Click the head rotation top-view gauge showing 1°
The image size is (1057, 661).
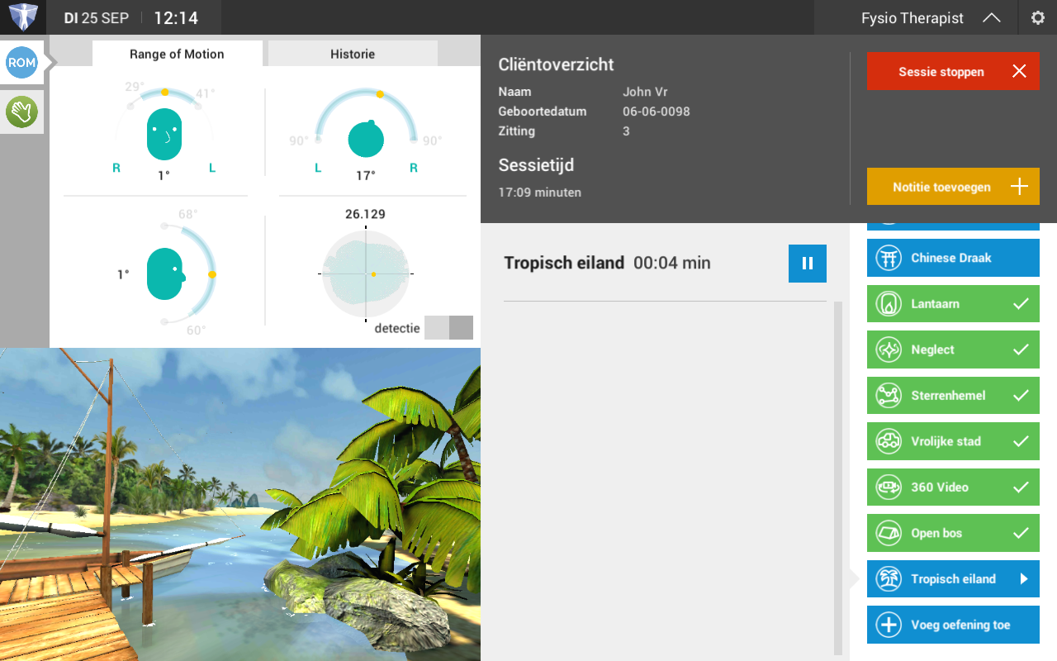pyautogui.click(x=164, y=132)
